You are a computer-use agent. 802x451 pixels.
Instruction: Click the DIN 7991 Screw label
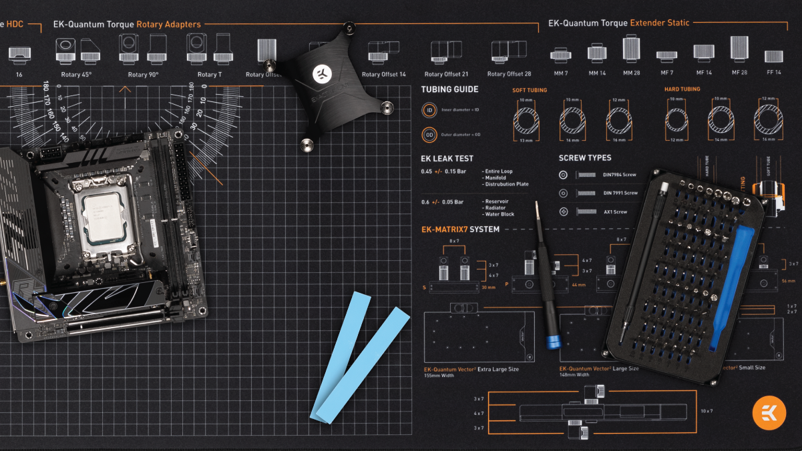pyautogui.click(x=621, y=193)
